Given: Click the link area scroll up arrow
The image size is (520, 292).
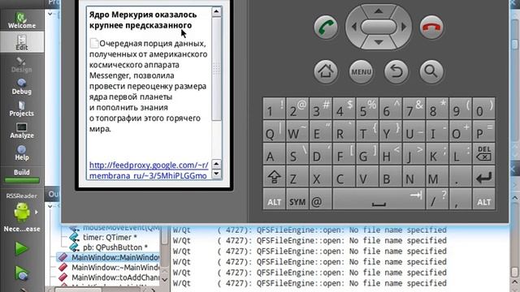Looking at the screenshot, I should pos(216,164).
